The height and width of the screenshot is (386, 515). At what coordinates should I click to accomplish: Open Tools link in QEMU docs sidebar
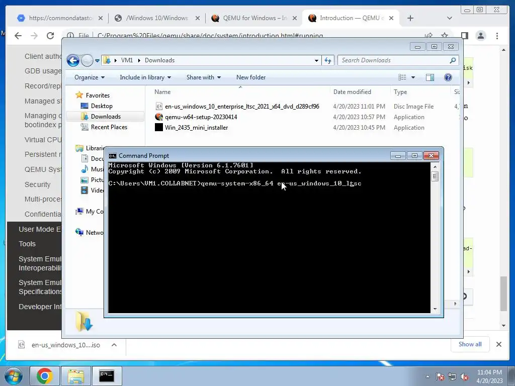tap(27, 244)
